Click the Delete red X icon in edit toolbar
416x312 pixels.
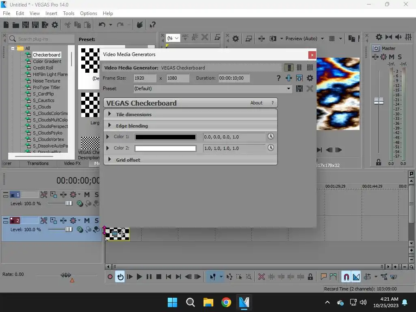[261, 277]
